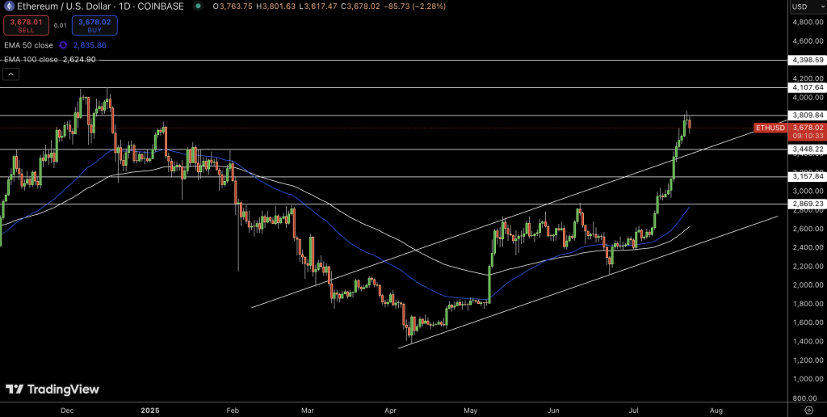Image resolution: width=827 pixels, height=417 pixels.
Task: Select the 3,448.22 horizontal line price label
Action: pyautogui.click(x=806, y=150)
